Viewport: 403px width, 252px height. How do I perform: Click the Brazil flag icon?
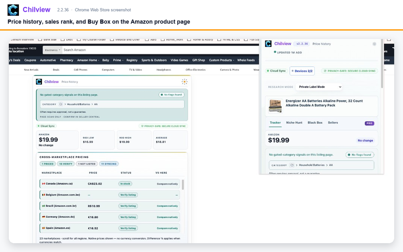pos(44,206)
